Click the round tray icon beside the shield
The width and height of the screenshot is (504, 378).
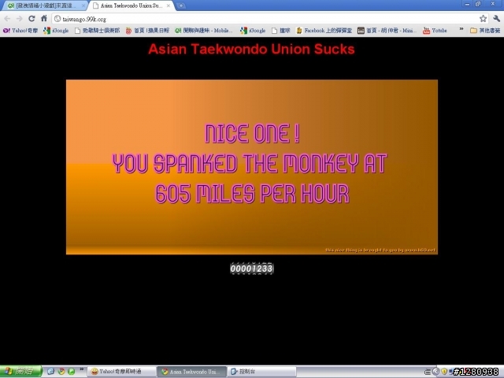coord(435,372)
